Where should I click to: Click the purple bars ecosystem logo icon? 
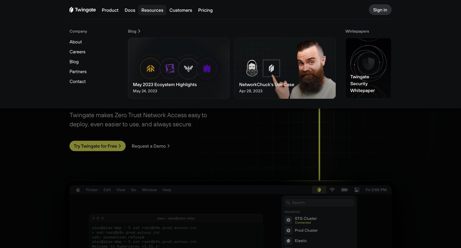pyautogui.click(x=207, y=69)
